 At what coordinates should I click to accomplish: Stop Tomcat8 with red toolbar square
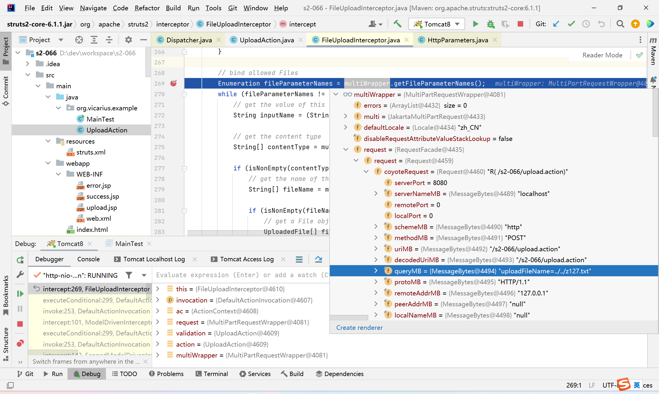[520, 24]
